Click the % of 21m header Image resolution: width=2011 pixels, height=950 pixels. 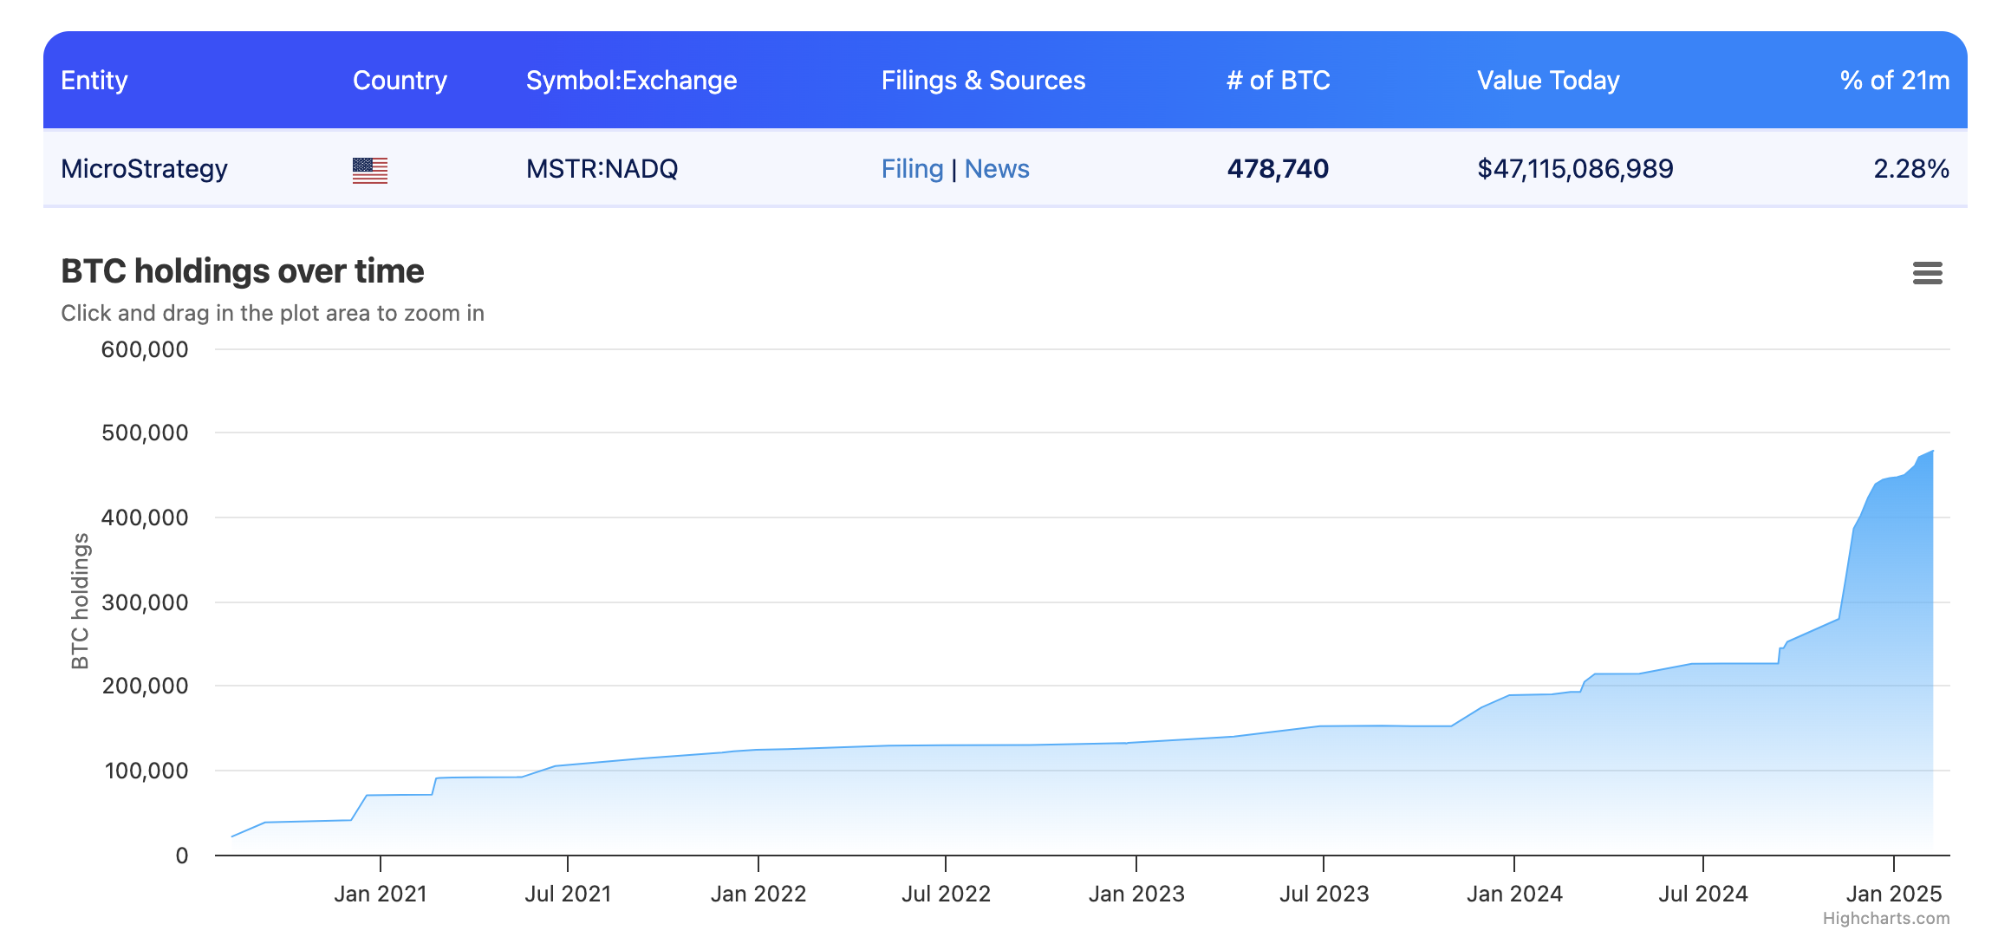[1894, 81]
